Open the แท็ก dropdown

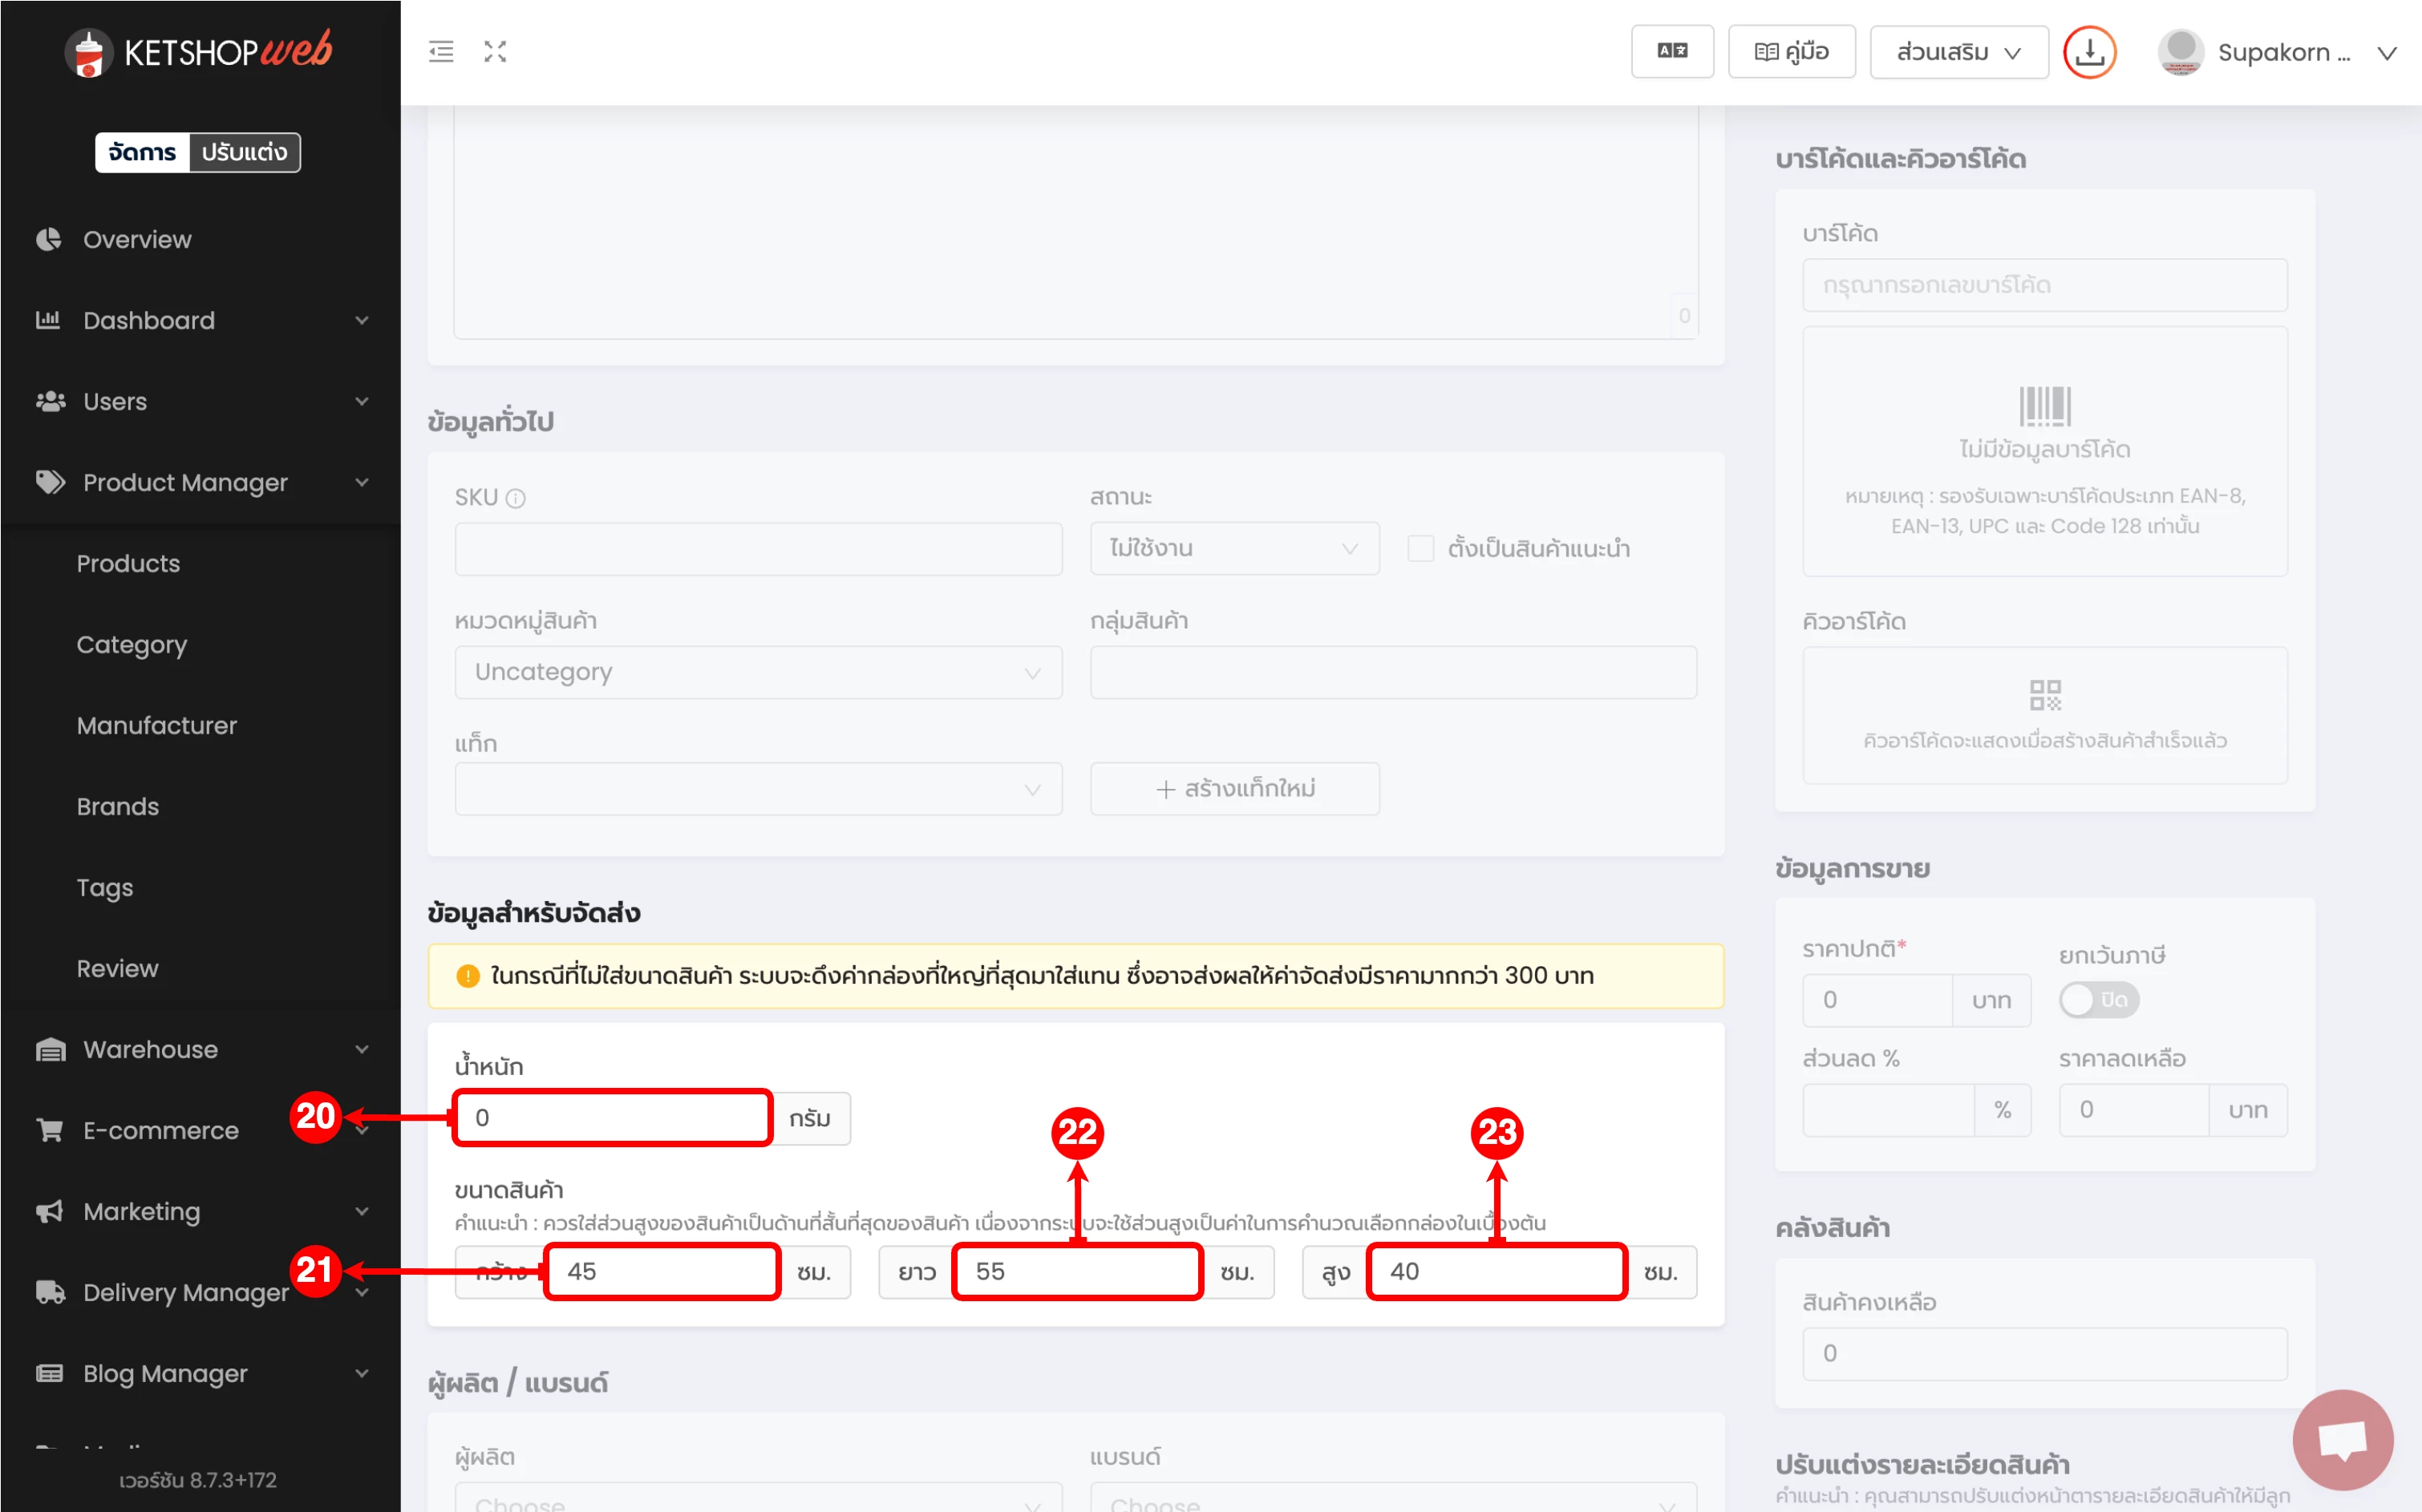point(757,789)
